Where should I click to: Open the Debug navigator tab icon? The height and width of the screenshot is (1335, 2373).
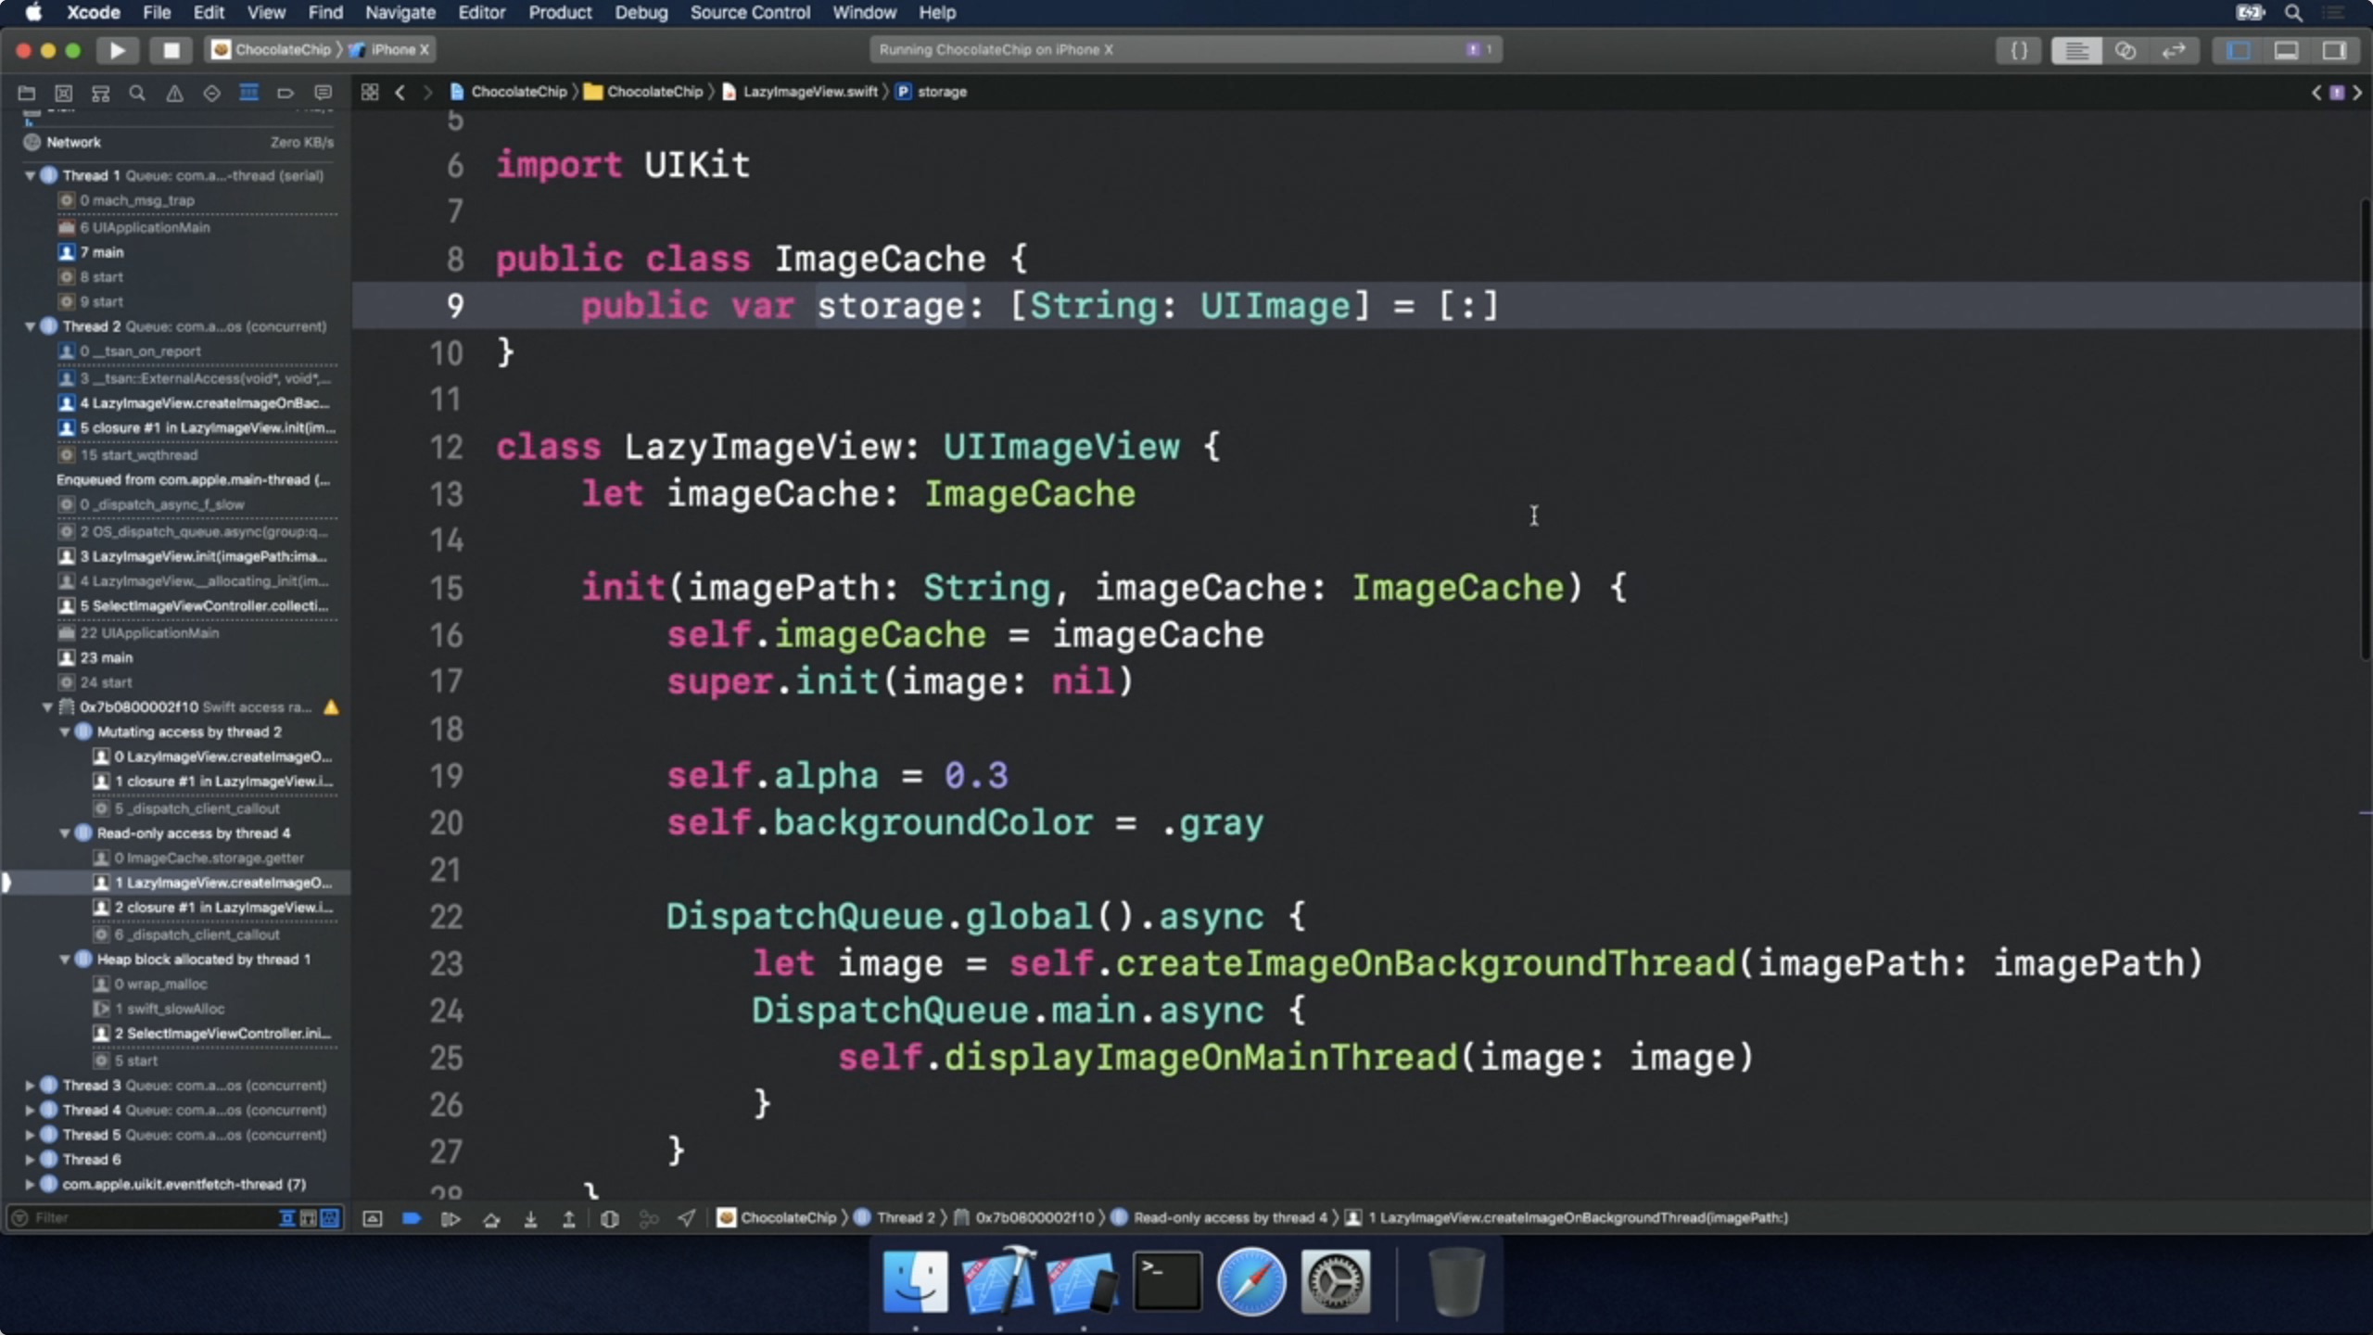(x=248, y=92)
